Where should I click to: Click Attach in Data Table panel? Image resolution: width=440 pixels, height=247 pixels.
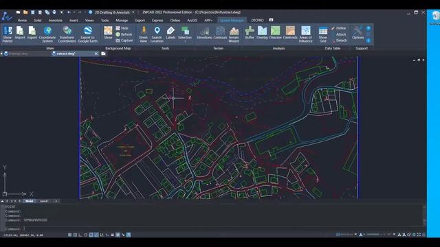pyautogui.click(x=339, y=34)
